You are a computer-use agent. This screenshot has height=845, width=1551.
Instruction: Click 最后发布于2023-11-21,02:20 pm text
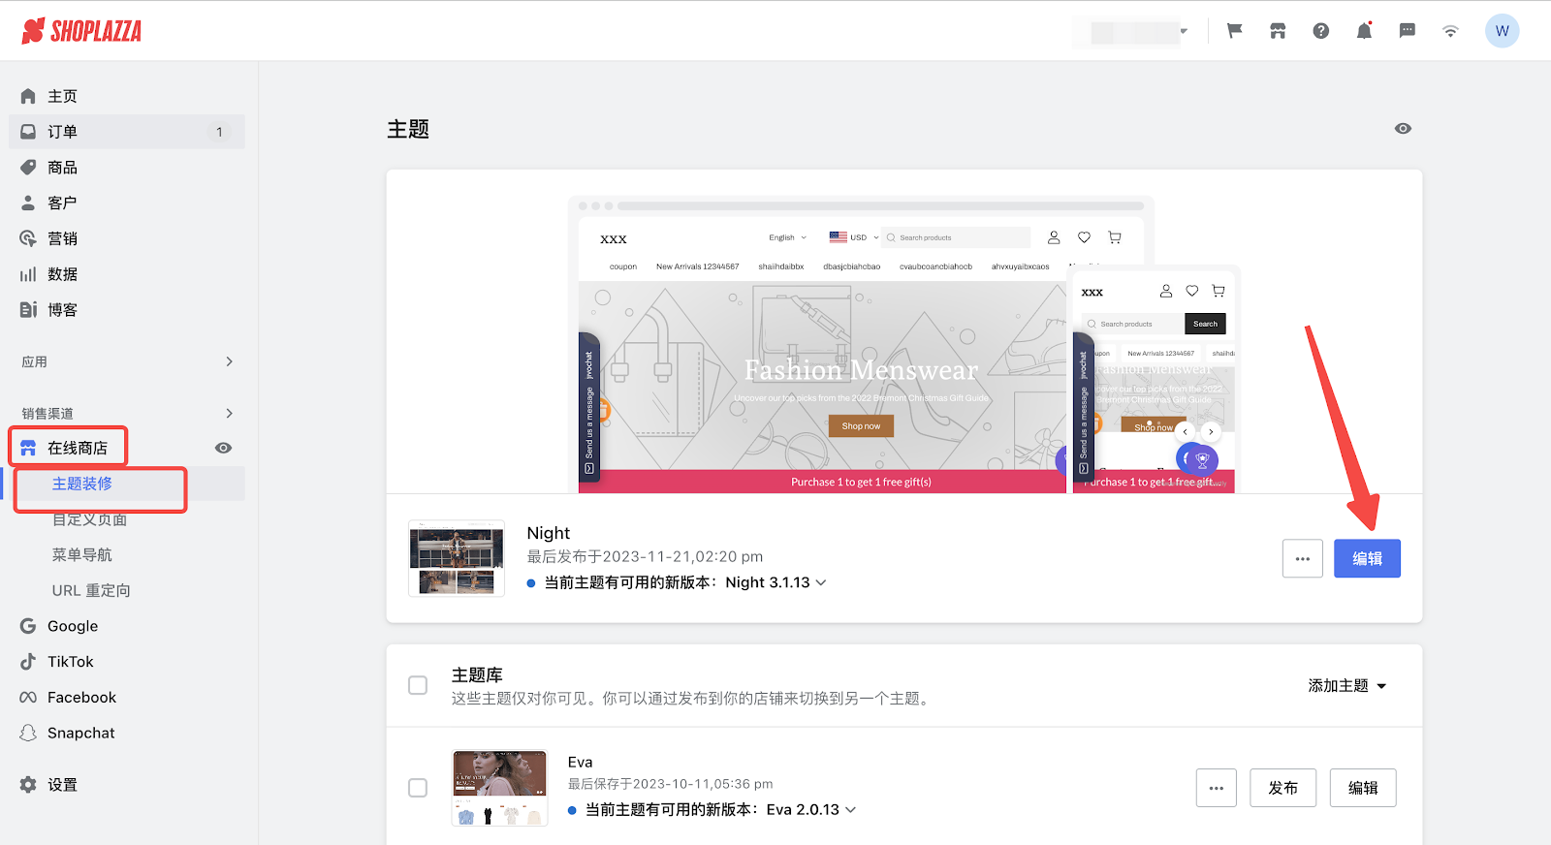point(645,556)
